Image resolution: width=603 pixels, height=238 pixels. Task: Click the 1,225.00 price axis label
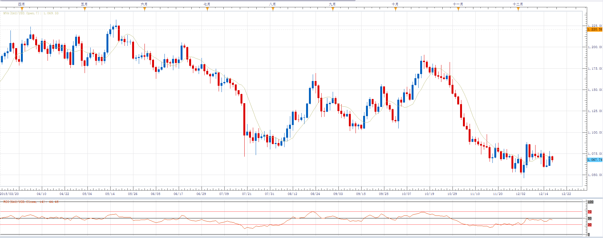point(595,26)
